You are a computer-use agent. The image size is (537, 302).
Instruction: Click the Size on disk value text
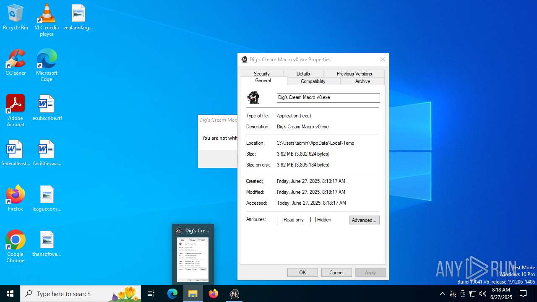coord(303,165)
